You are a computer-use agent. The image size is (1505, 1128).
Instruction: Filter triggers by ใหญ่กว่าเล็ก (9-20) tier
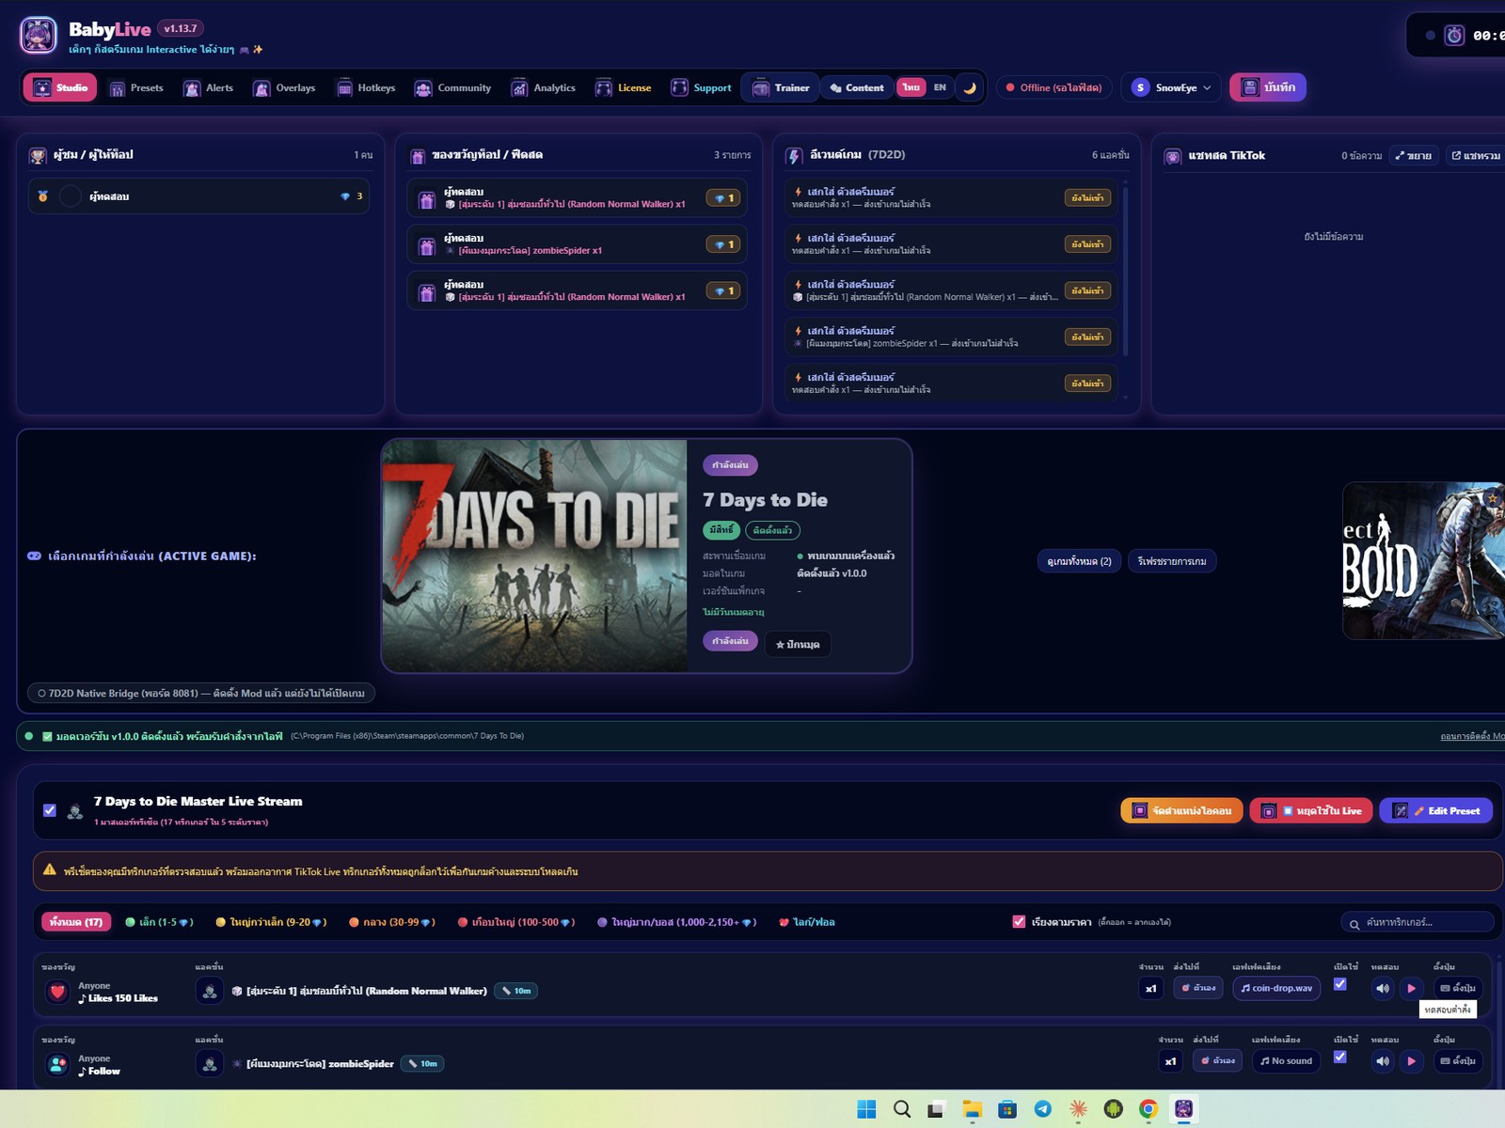click(x=271, y=922)
